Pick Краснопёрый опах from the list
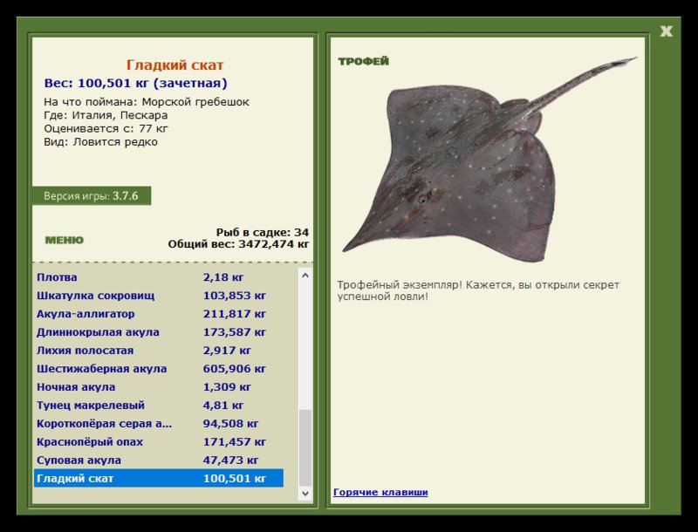This screenshot has width=698, height=532. pyautogui.click(x=159, y=441)
